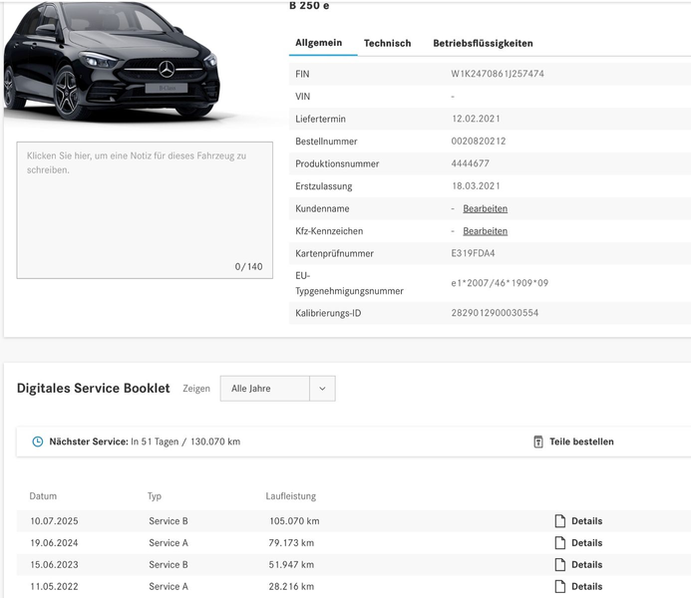This screenshot has height=598, width=691.
Task: Edit Kundenname via Bearbeiten link
Action: click(486, 208)
